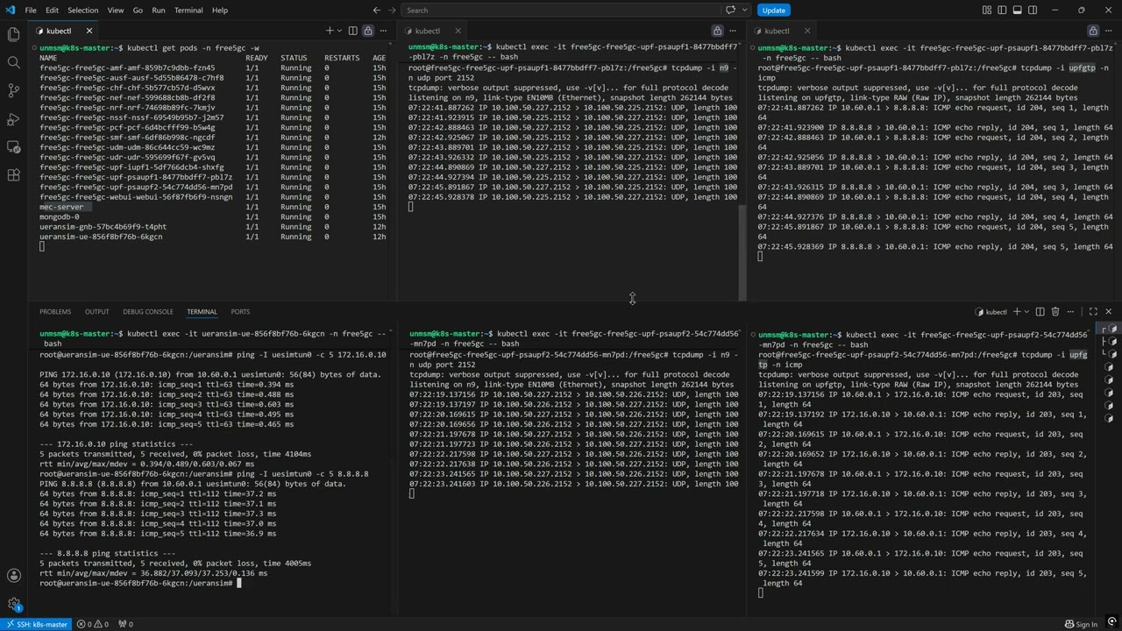
Task: Expand launch profile dropdown in first editor group
Action: click(340, 31)
